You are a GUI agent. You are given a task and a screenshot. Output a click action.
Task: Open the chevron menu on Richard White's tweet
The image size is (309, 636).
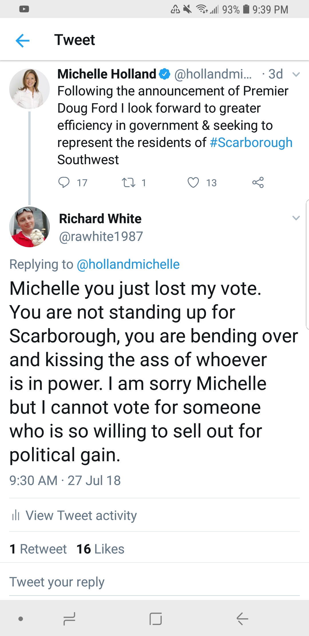tap(296, 218)
